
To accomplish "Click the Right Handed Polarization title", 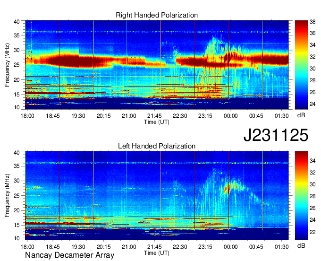I will coord(157,15).
